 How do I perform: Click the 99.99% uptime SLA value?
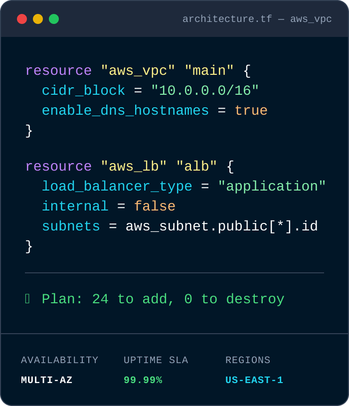pyautogui.click(x=143, y=380)
